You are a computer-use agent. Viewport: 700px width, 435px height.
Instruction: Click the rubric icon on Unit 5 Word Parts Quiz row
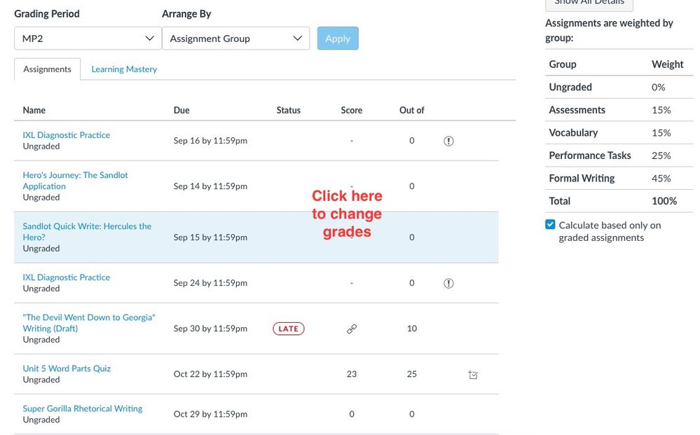click(x=473, y=375)
